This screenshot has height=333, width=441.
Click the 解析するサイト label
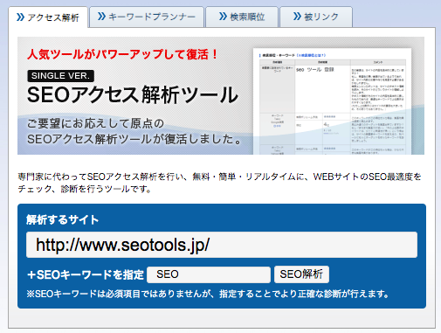click(62, 219)
